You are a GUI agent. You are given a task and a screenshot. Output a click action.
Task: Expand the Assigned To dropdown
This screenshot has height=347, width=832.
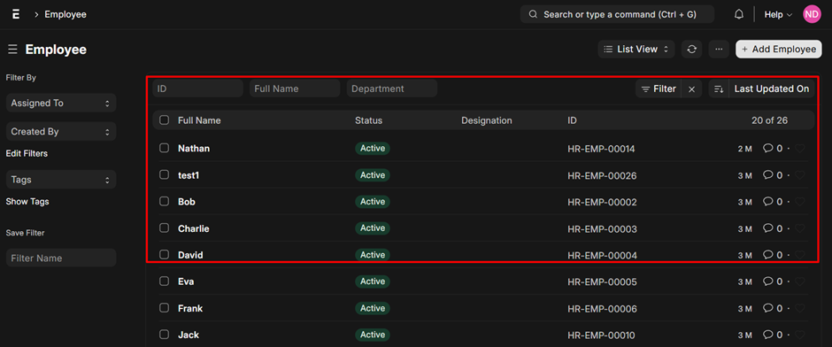[61, 103]
